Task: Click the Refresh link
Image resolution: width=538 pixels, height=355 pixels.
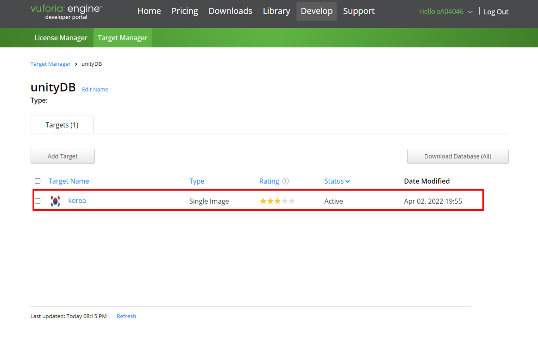Action: 126,316
